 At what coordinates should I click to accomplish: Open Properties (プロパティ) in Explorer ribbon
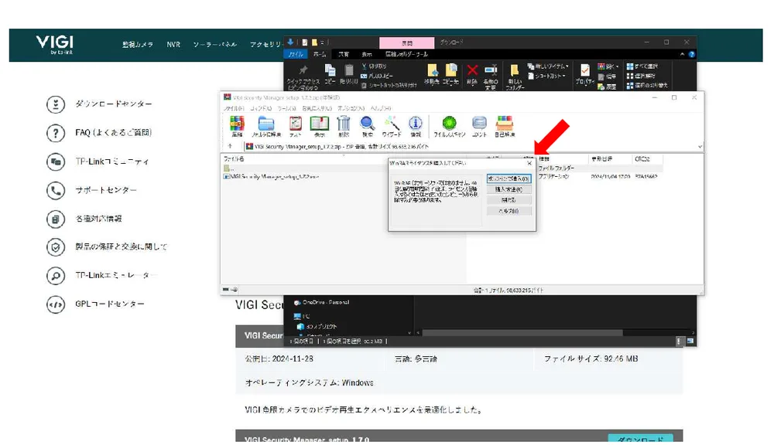click(585, 75)
